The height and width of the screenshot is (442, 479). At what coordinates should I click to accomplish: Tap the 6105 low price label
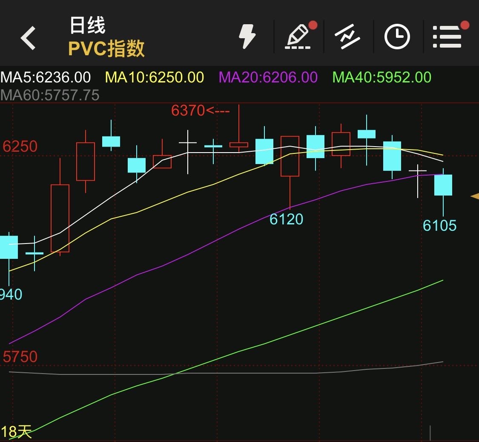pos(439,226)
